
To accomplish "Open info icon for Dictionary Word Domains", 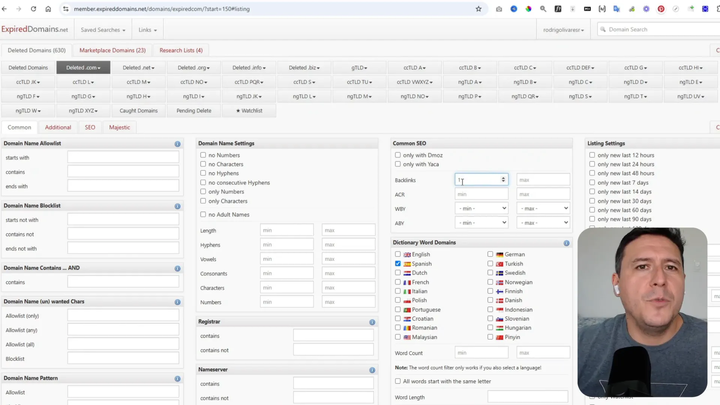I will click(566, 243).
